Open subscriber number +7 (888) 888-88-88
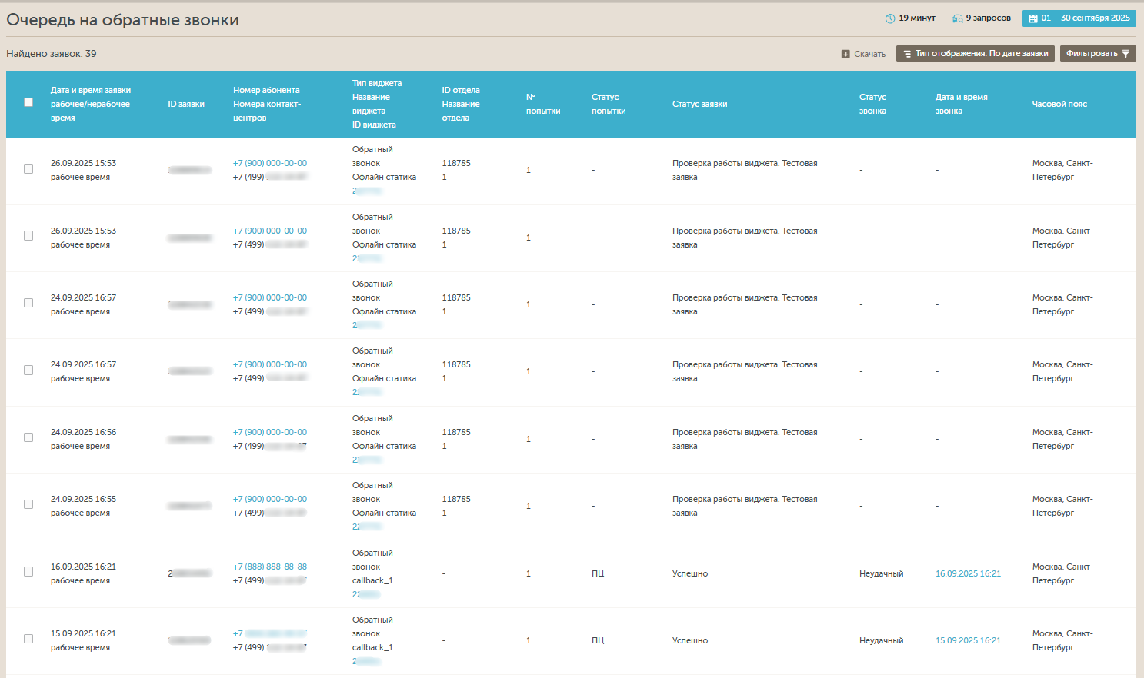The width and height of the screenshot is (1144, 678). point(269,567)
